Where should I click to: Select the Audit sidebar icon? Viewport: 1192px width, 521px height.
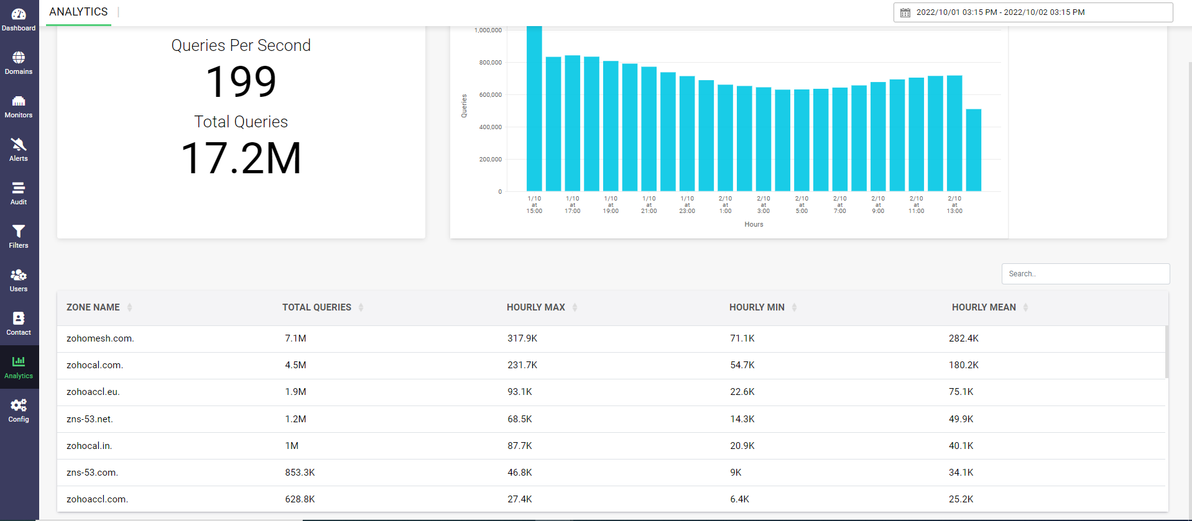point(19,188)
